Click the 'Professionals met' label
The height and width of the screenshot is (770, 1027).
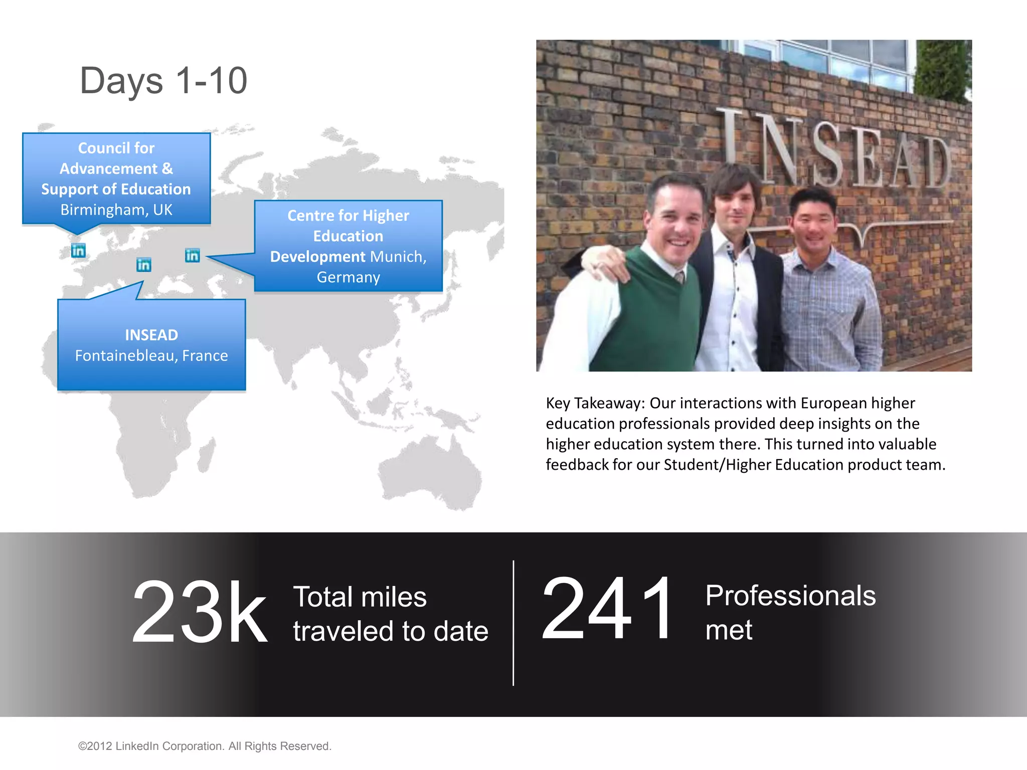(790, 612)
